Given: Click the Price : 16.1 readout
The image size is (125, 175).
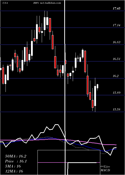Looking at the screenshot, I should 16,161.
